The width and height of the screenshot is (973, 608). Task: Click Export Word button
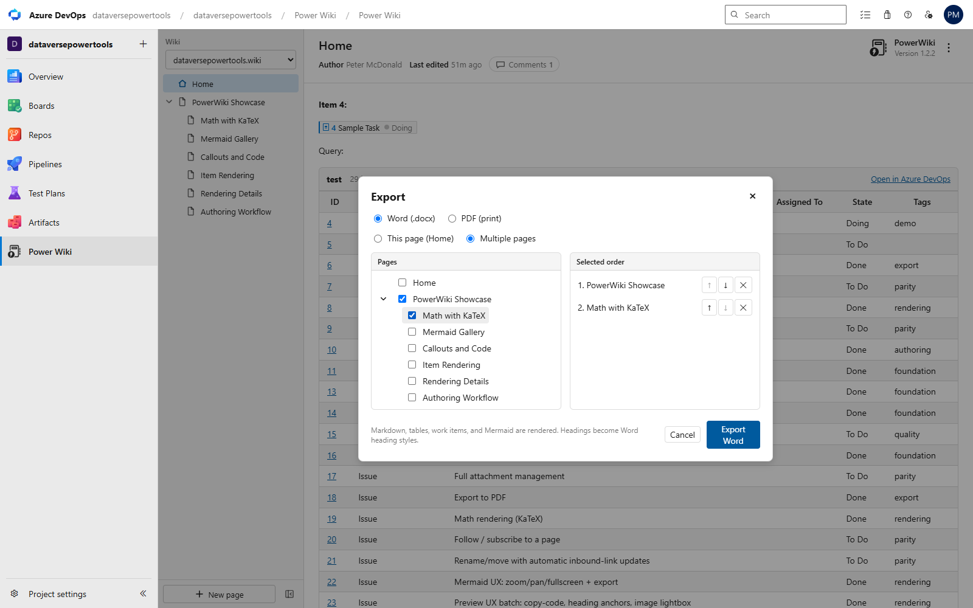(733, 435)
